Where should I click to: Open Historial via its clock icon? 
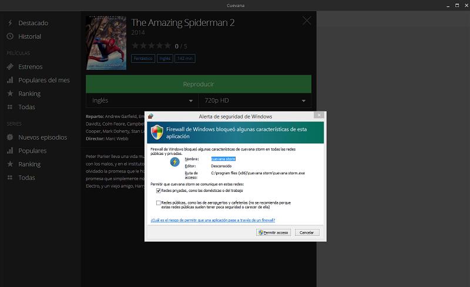[10, 36]
